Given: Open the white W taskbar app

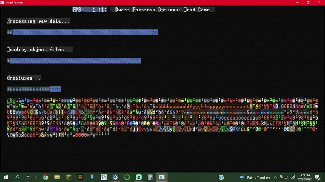Looking at the screenshot, I should (x=104, y=177).
